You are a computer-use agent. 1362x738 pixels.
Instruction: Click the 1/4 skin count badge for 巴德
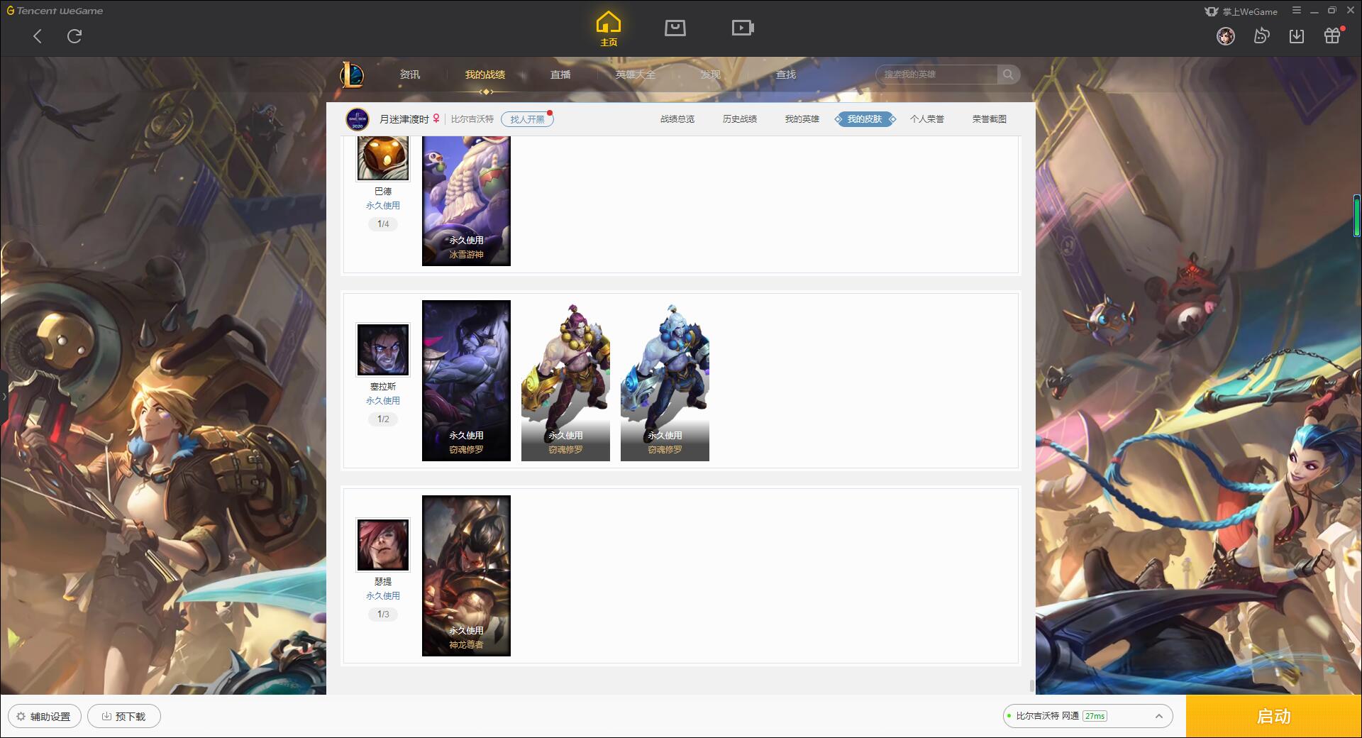click(x=383, y=224)
